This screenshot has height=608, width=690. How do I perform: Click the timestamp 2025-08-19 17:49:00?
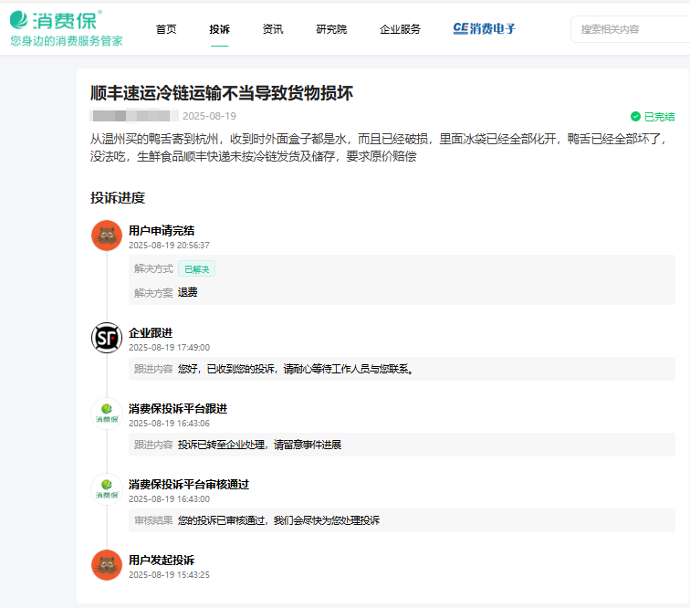169,348
